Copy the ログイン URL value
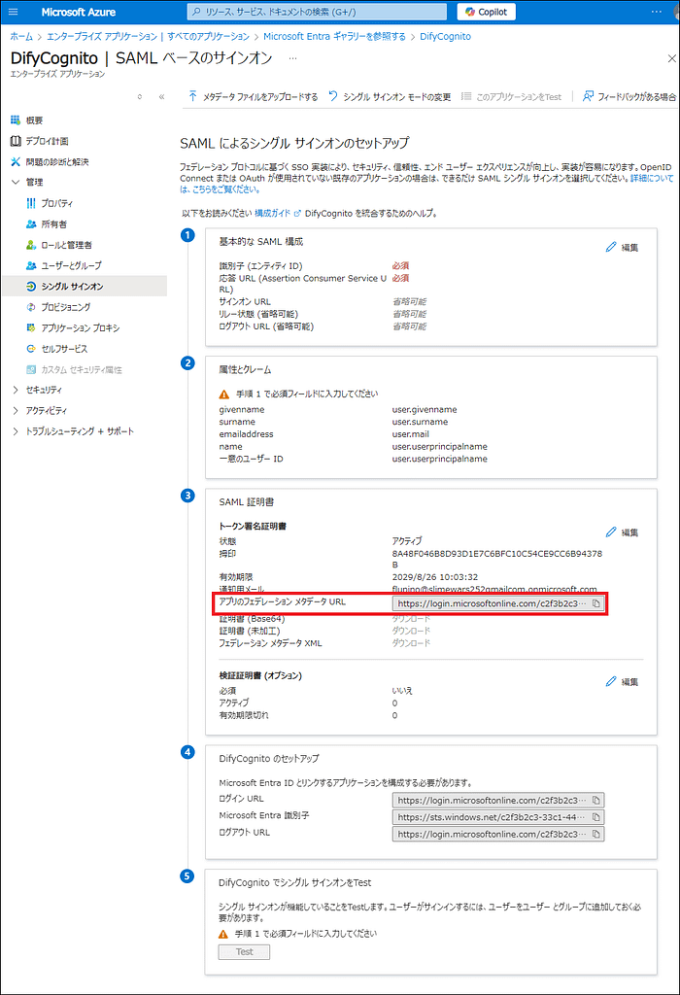680x995 pixels. coord(595,800)
